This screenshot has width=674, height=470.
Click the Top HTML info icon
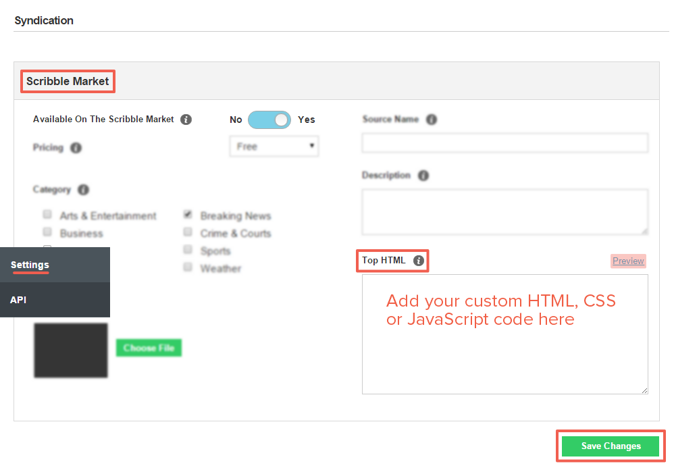tap(418, 261)
